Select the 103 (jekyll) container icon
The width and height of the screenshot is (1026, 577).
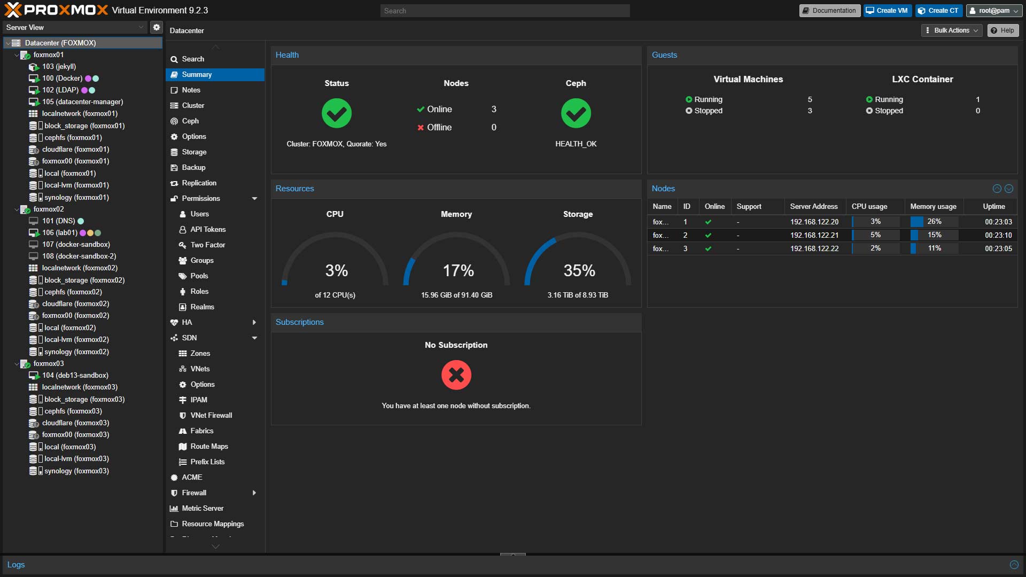point(34,67)
